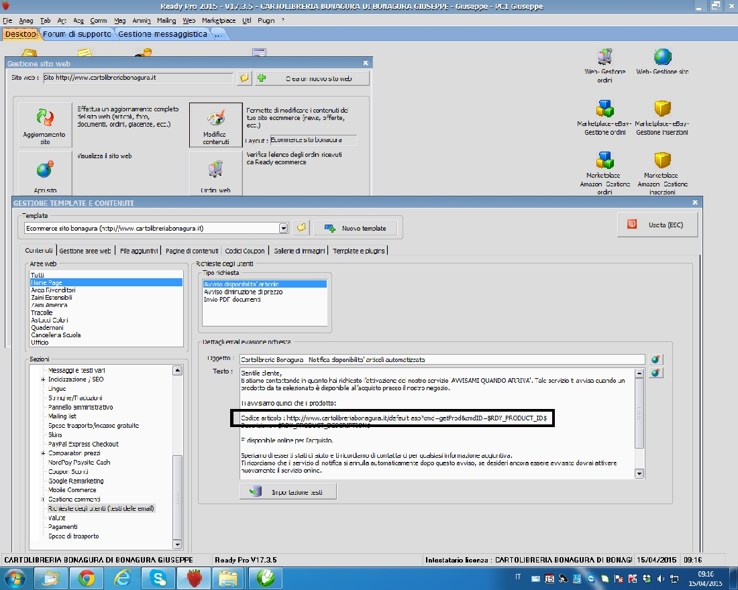Click Ordini web cart button

click(x=215, y=173)
